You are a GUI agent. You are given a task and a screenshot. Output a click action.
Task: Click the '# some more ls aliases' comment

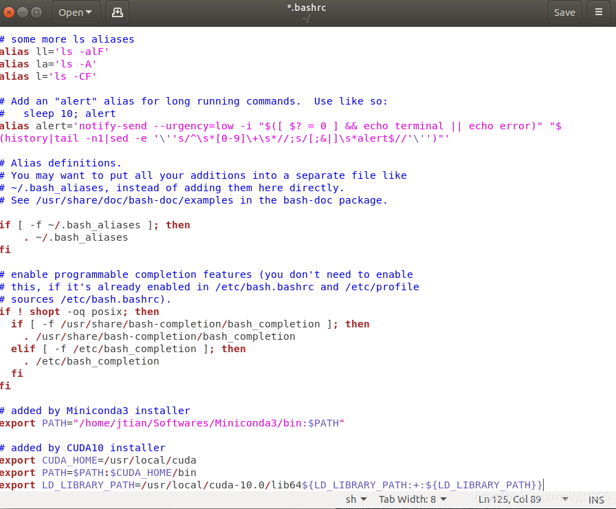[x=67, y=39]
